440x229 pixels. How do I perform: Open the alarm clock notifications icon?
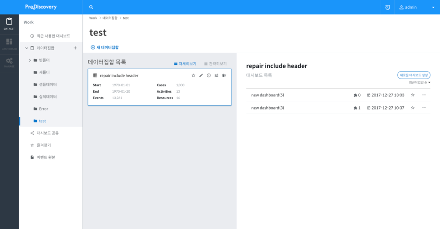[388, 7]
